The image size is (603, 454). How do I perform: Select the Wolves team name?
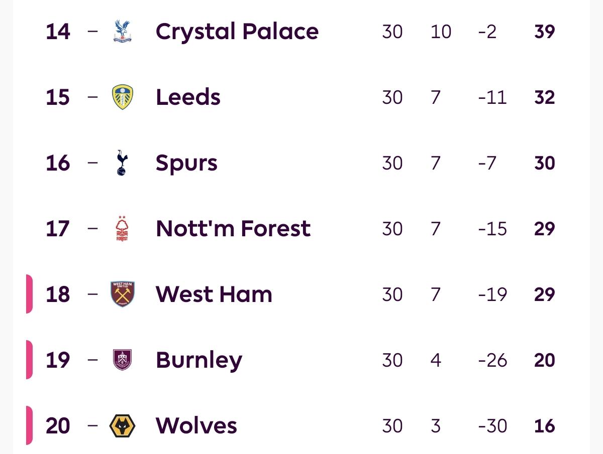[196, 426]
